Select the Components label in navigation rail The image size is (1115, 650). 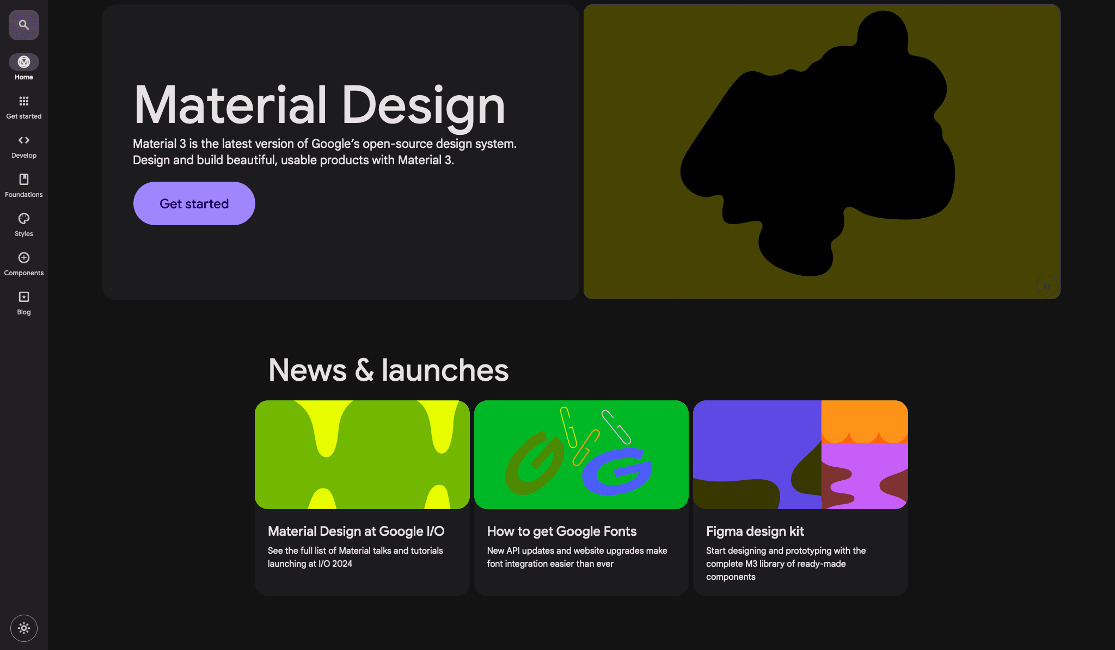(x=23, y=273)
